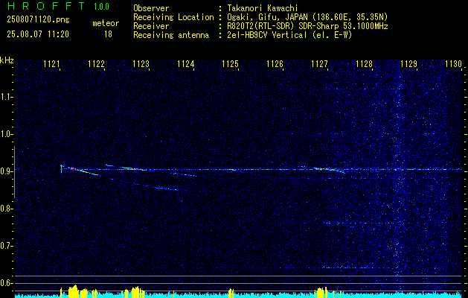Click the bright meteor echo after 1121
The height and width of the screenshot is (298, 468).
pyautogui.click(x=80, y=171)
